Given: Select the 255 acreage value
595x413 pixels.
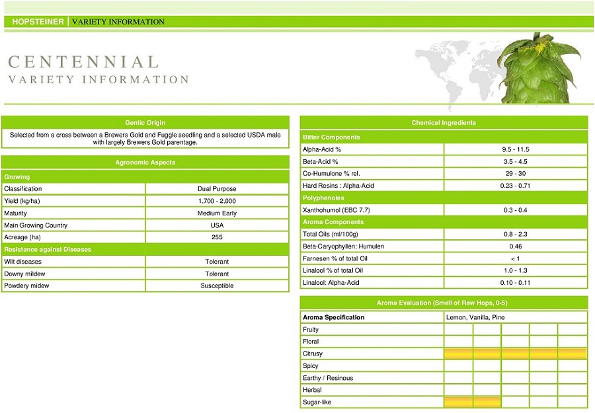Looking at the screenshot, I should coord(217,237).
